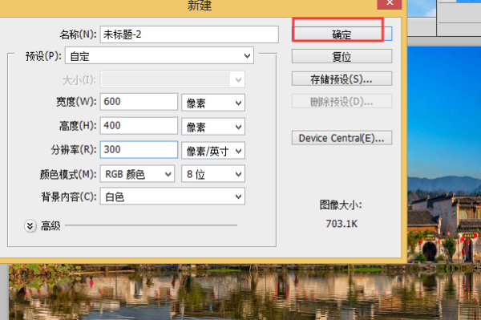Screen dimensions: 481x320
Task: Open the 8 位 bit depth dropdown
Action: click(x=213, y=174)
